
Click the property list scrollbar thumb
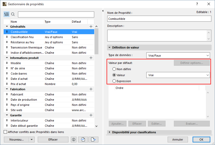coord(96,41)
